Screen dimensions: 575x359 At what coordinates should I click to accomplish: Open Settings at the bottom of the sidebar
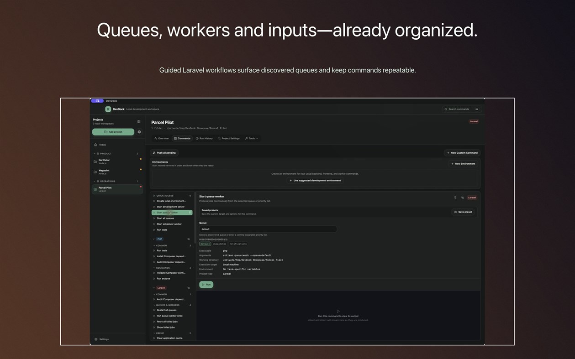[102, 339]
